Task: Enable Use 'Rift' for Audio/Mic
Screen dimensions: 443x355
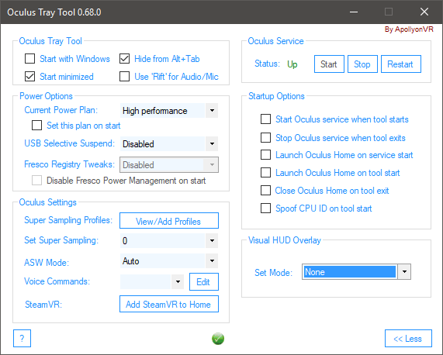Action: [125, 77]
